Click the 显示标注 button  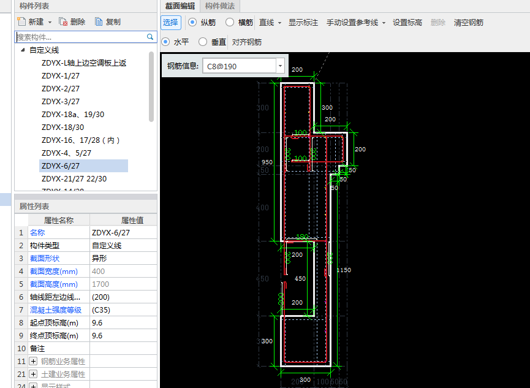(303, 23)
